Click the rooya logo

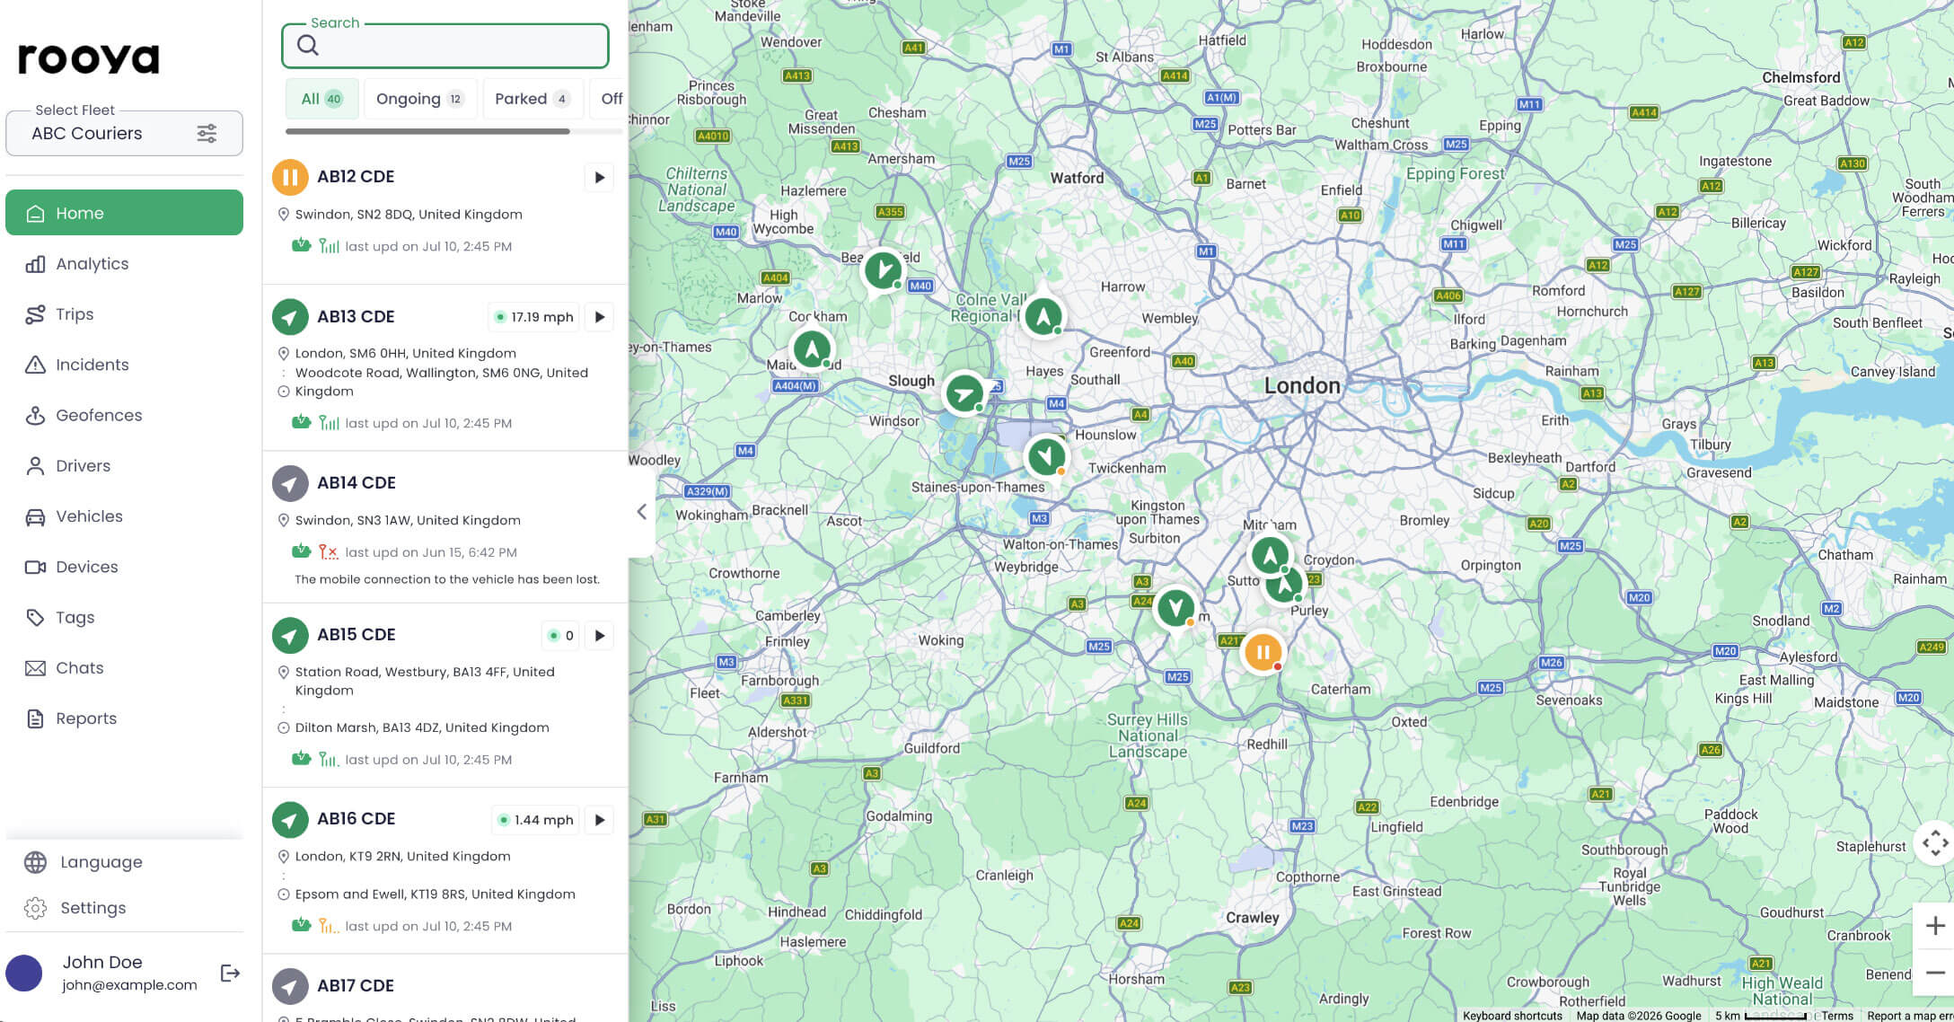88,58
